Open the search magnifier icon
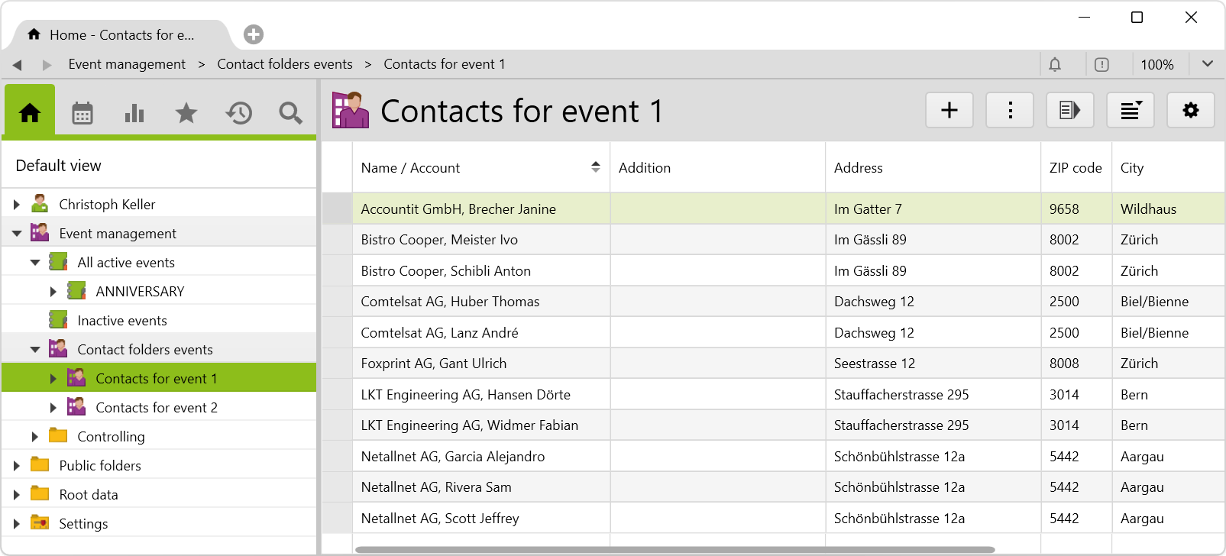Image resolution: width=1226 pixels, height=556 pixels. pyautogui.click(x=290, y=113)
